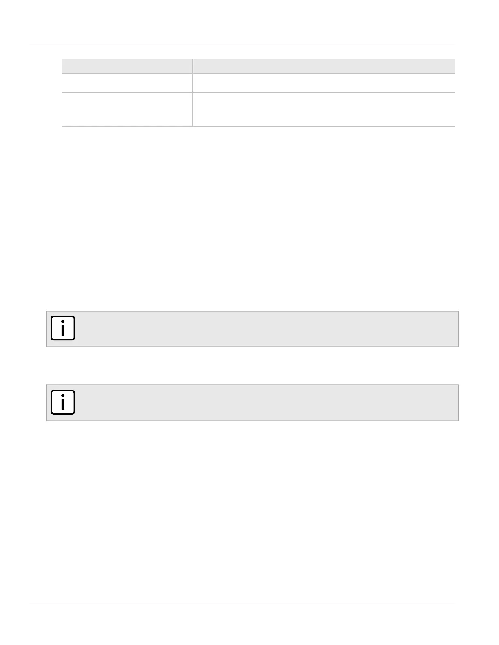Image resolution: width=499 pixels, height=645 pixels.
Task: Click the info icon in the lower note box
Action: click(x=63, y=402)
